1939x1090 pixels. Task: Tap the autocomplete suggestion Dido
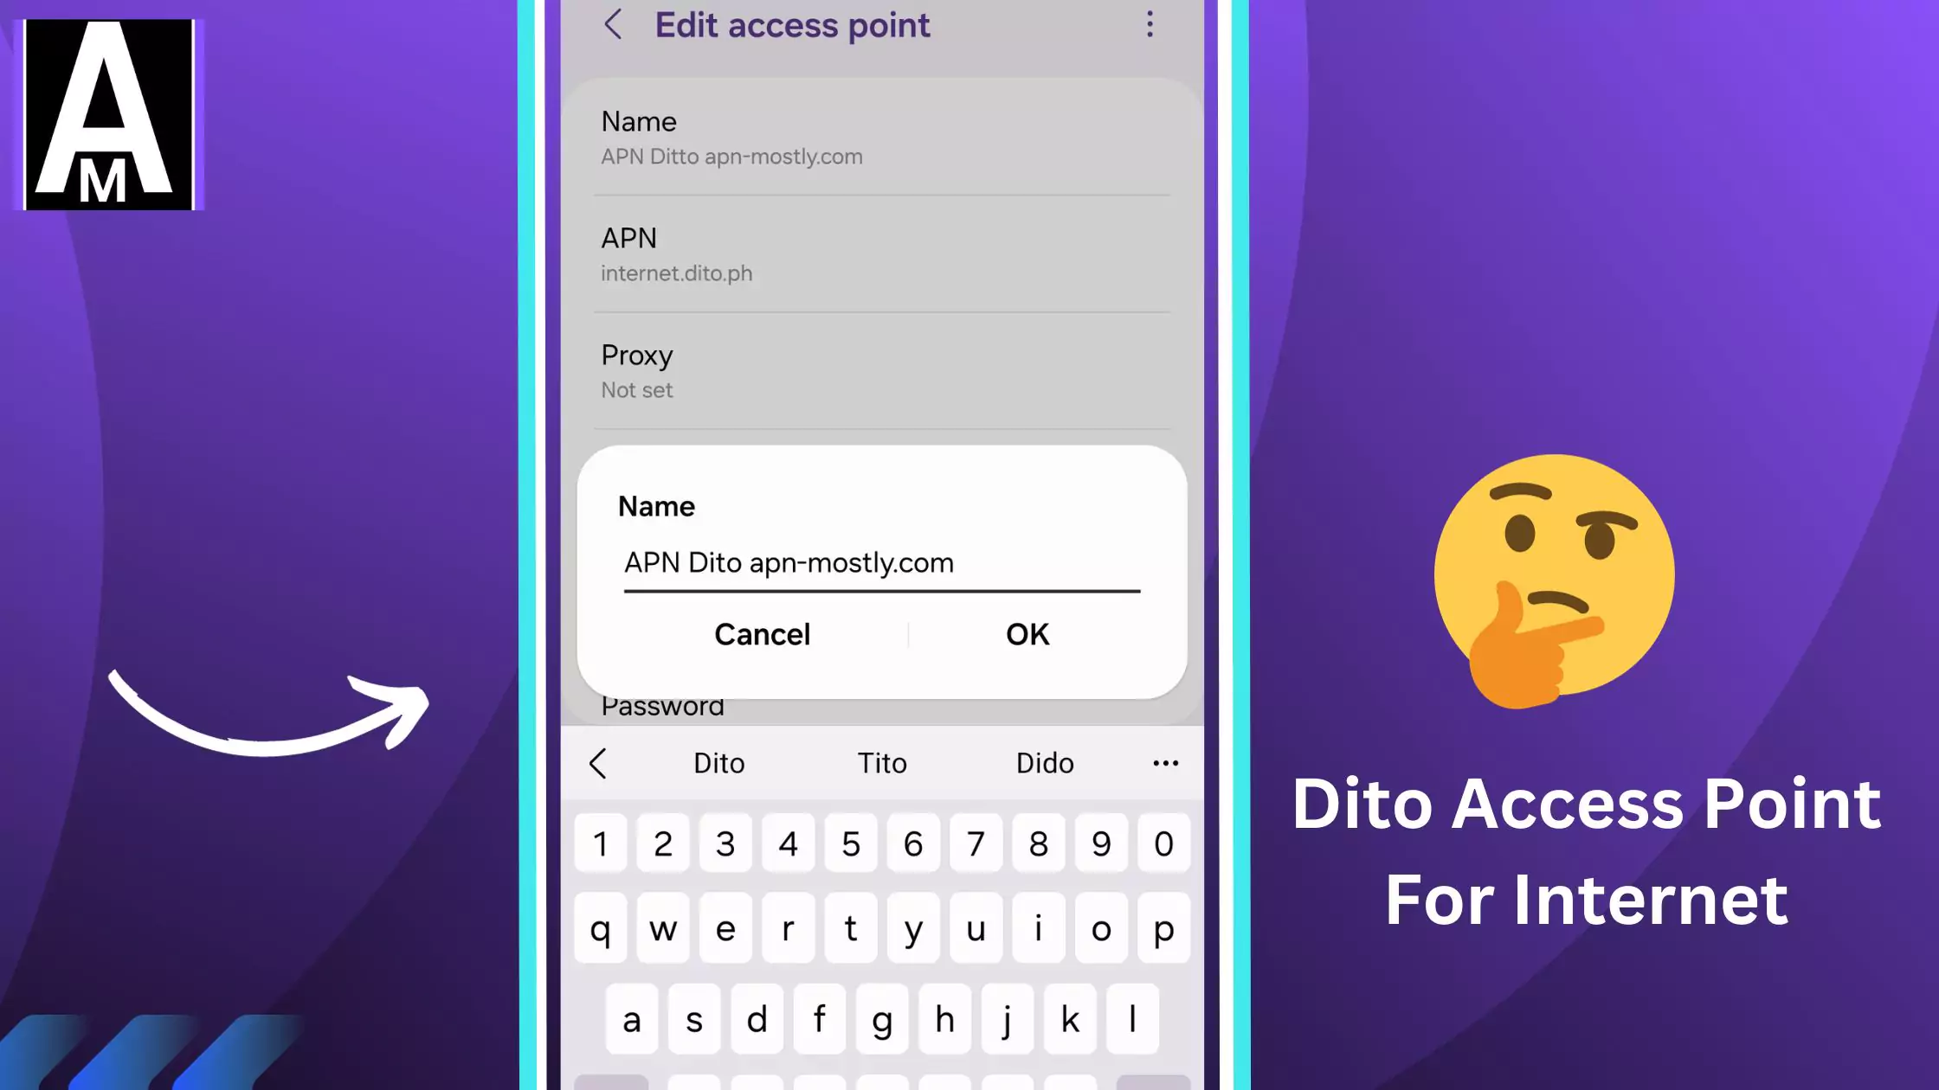pyautogui.click(x=1044, y=763)
